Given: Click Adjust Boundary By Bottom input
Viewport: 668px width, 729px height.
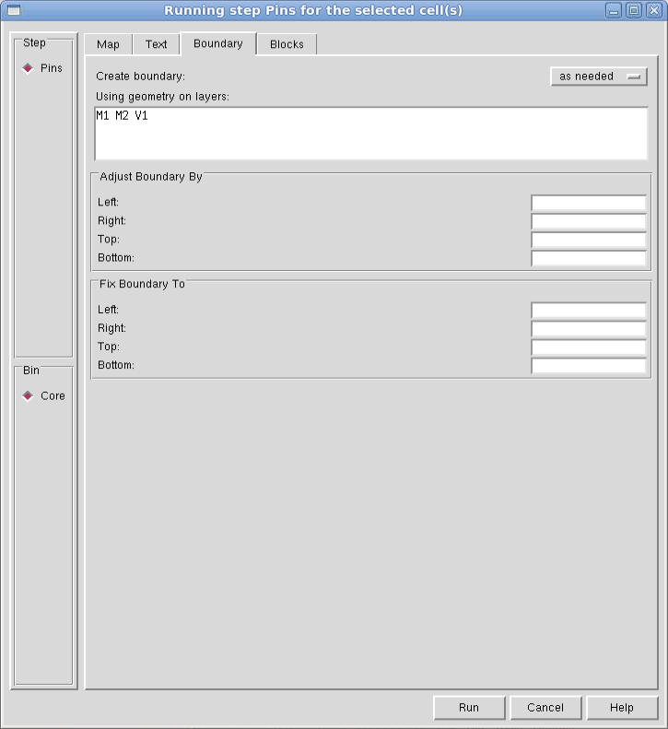Looking at the screenshot, I should point(588,258).
